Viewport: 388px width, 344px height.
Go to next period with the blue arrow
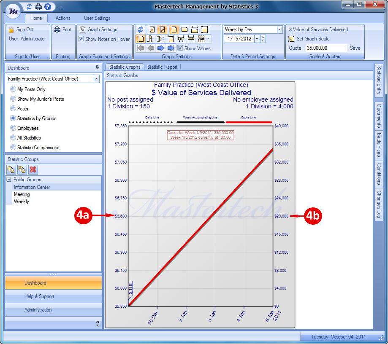(161, 48)
